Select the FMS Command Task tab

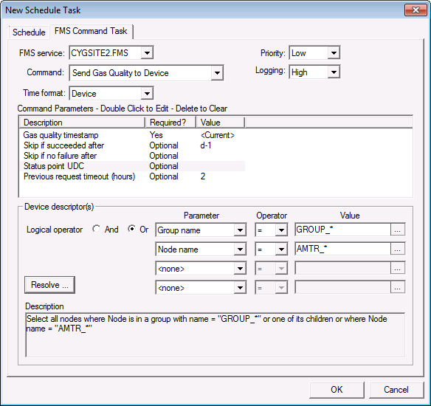[91, 31]
